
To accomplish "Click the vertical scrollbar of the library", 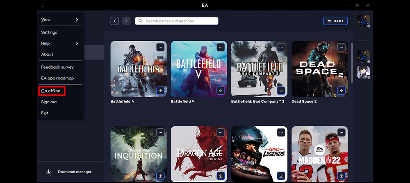I will 352,63.
